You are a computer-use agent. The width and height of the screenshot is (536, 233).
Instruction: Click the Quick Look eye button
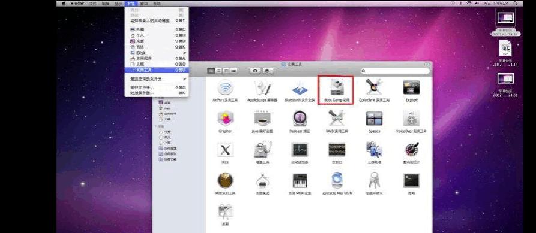(x=255, y=71)
